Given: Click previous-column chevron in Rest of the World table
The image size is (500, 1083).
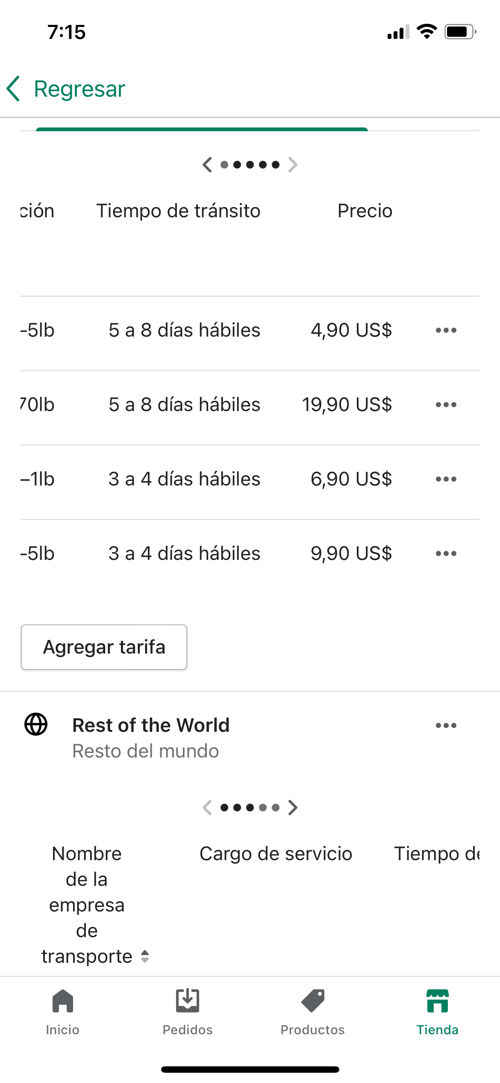Looking at the screenshot, I should click(x=207, y=808).
